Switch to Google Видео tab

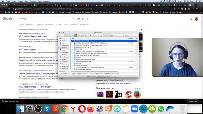(x=40, y=25)
